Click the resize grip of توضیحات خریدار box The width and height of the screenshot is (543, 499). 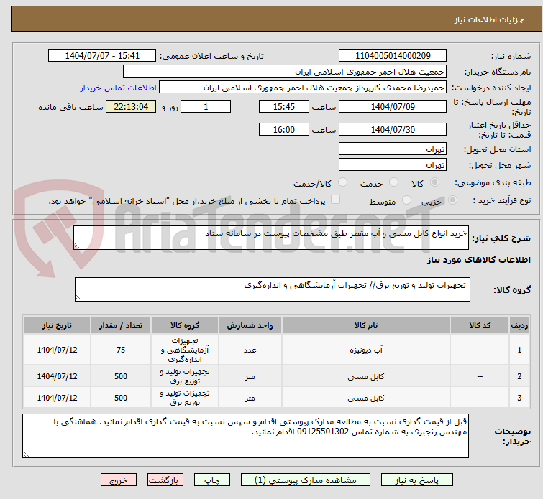(x=27, y=454)
